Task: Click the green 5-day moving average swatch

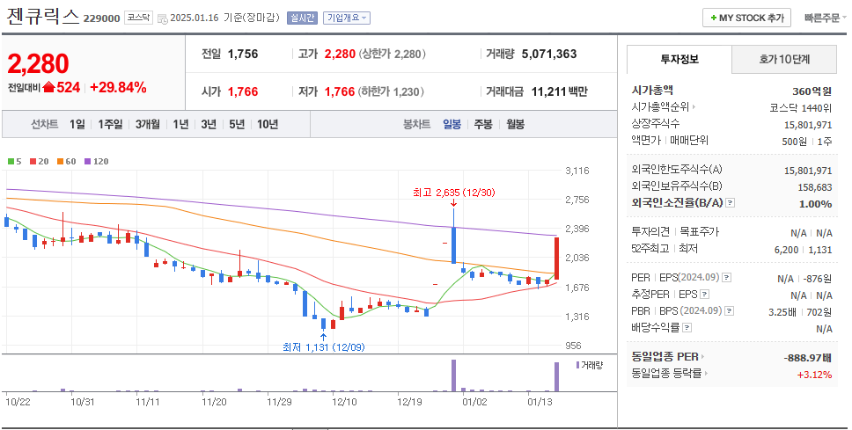Action: [11, 161]
